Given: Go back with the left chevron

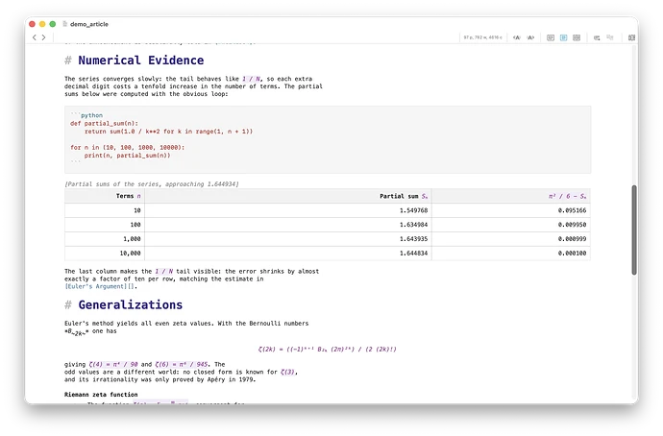Looking at the screenshot, I should point(35,37).
